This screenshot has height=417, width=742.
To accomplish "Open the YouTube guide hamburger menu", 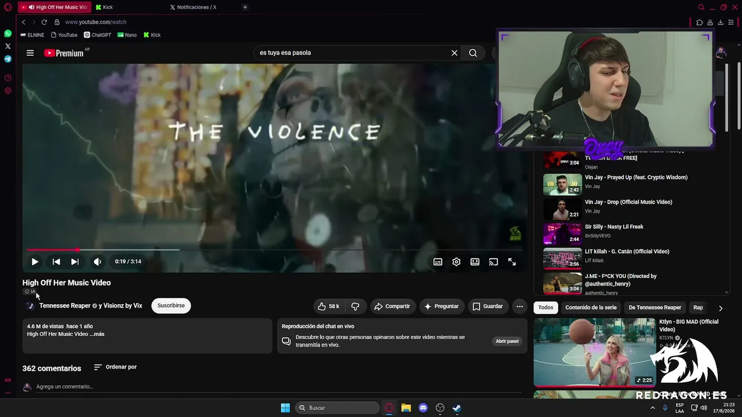I will (x=30, y=53).
